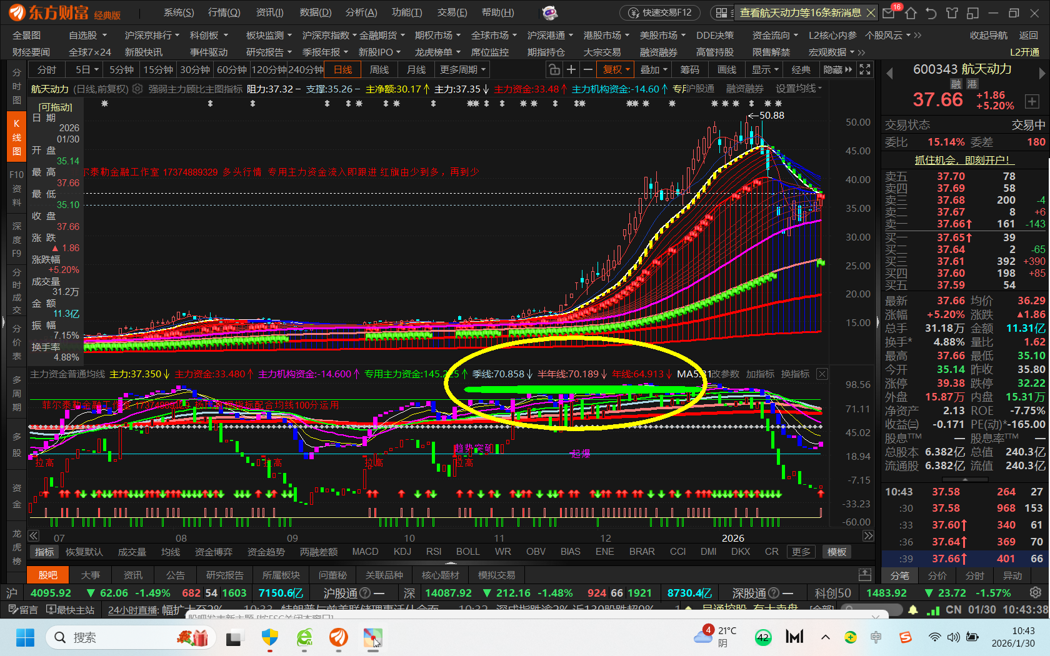Expand the 设置均线 dropdown
The image size is (1050, 656).
(x=799, y=89)
